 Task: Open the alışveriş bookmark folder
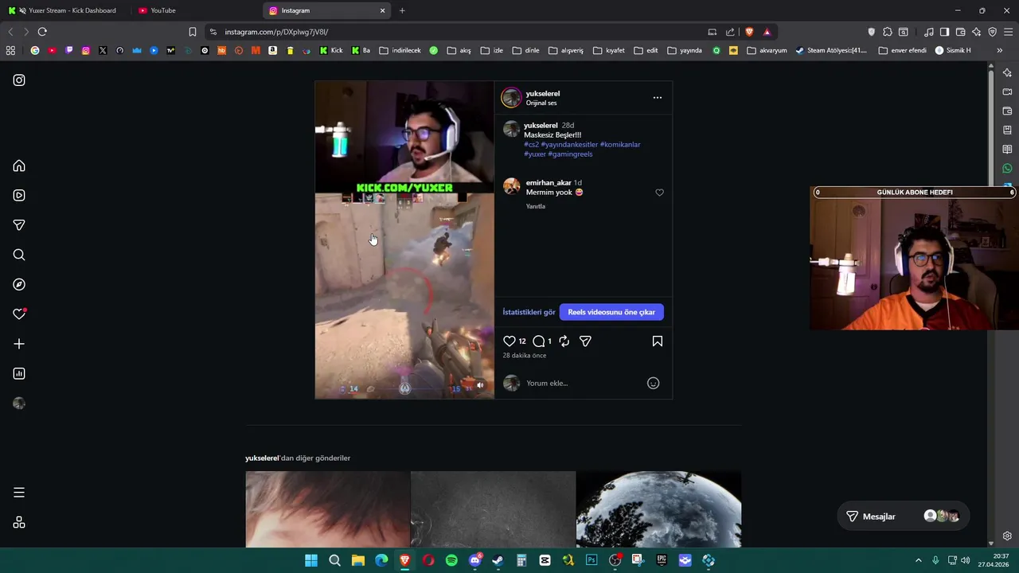click(x=566, y=50)
